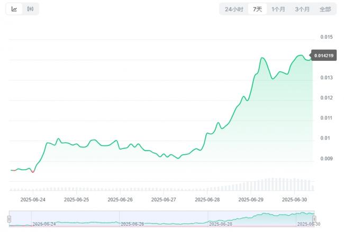Select the 3个月 time range tab

(x=302, y=9)
